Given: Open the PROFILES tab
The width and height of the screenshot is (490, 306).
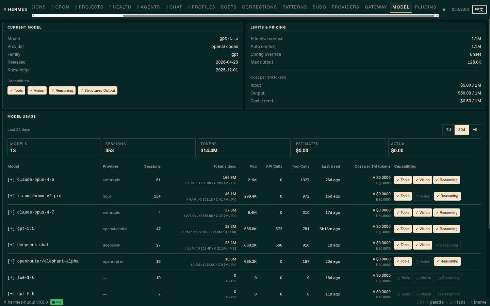Looking at the screenshot, I should (201, 7).
